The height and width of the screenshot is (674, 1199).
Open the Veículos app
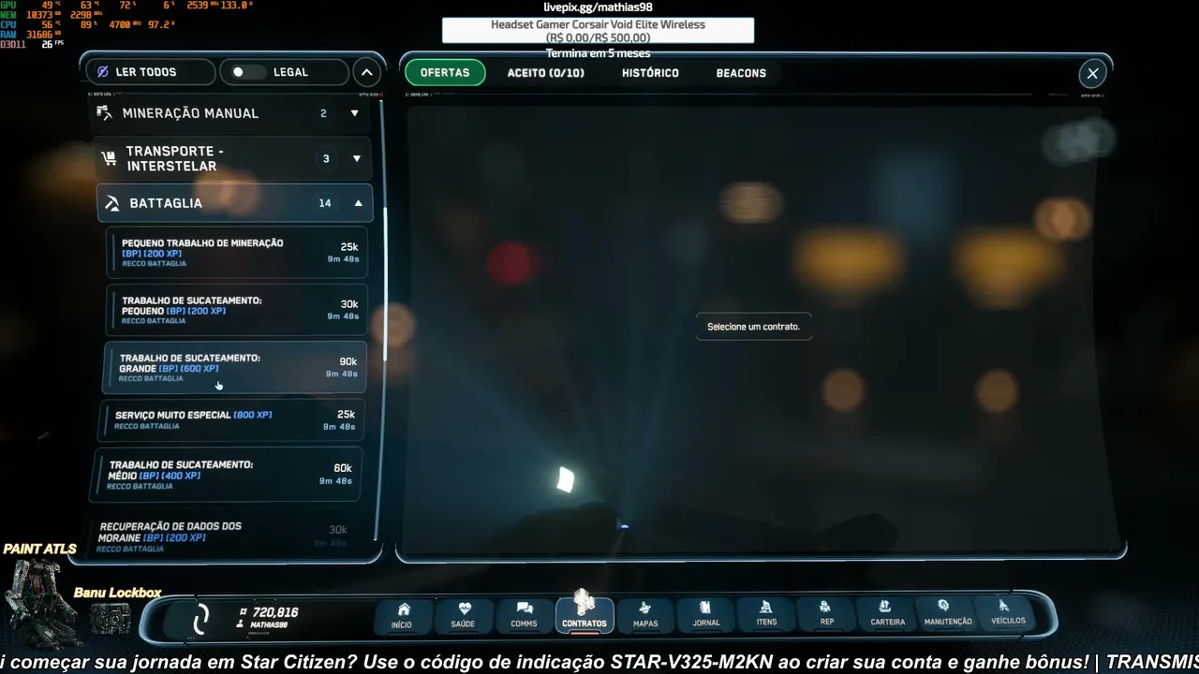(x=1007, y=611)
